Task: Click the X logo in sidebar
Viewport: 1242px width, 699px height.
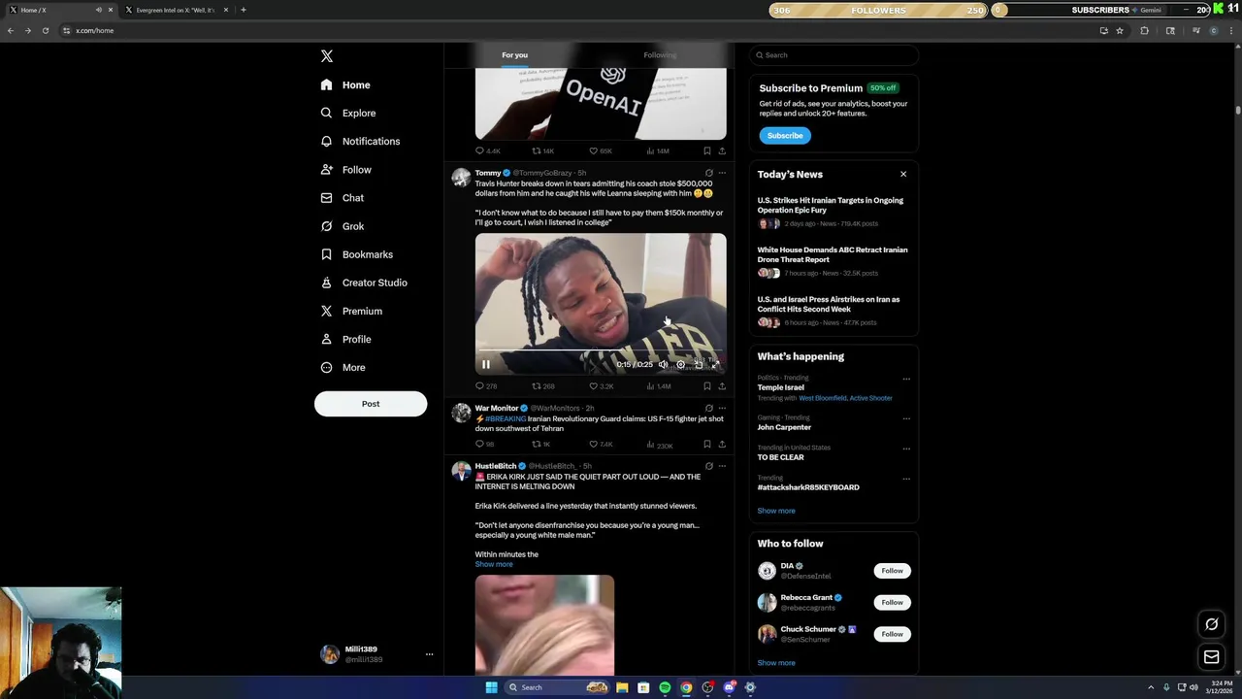Action: (x=327, y=56)
